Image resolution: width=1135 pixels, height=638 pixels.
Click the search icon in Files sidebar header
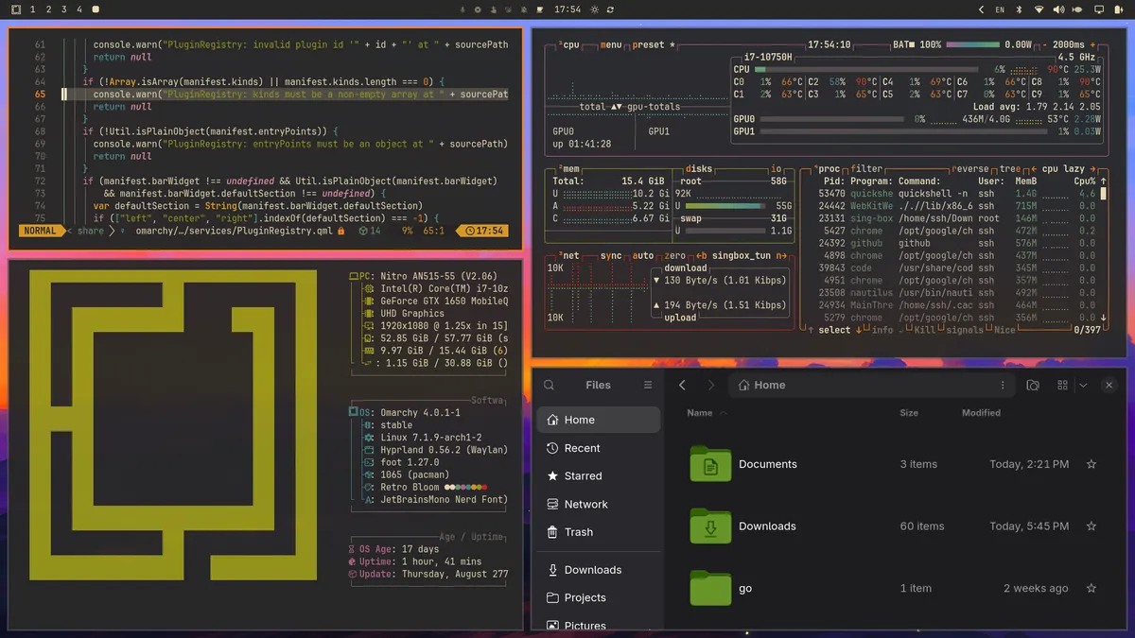[x=549, y=385]
